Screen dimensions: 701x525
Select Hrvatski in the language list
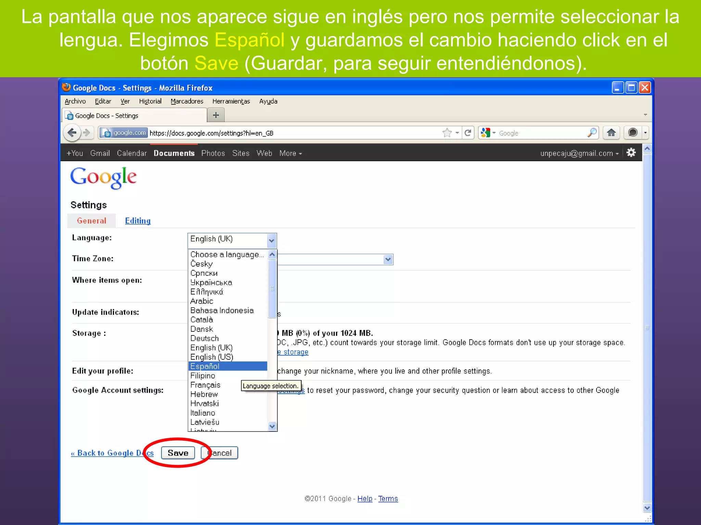[228, 404]
